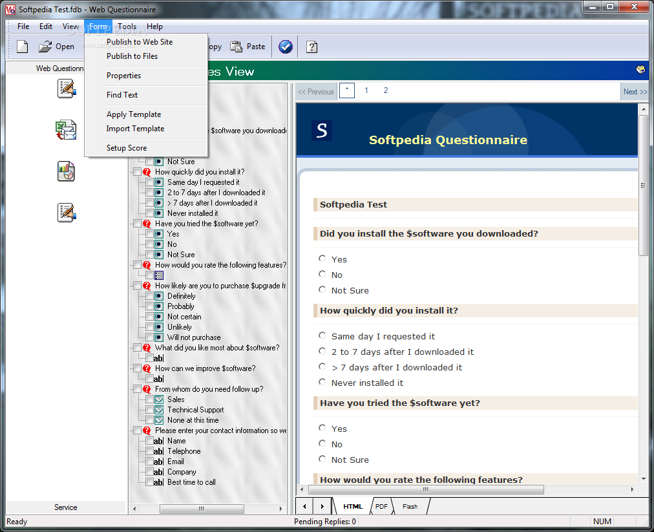Switch to the PDF preview tab
The height and width of the screenshot is (532, 654).
point(381,507)
